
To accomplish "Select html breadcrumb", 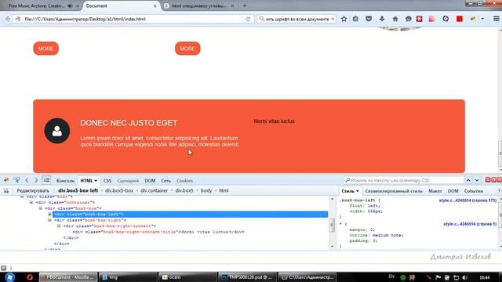I will pyautogui.click(x=224, y=190).
